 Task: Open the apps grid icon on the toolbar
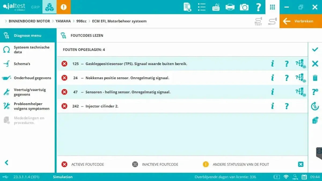(x=272, y=7)
